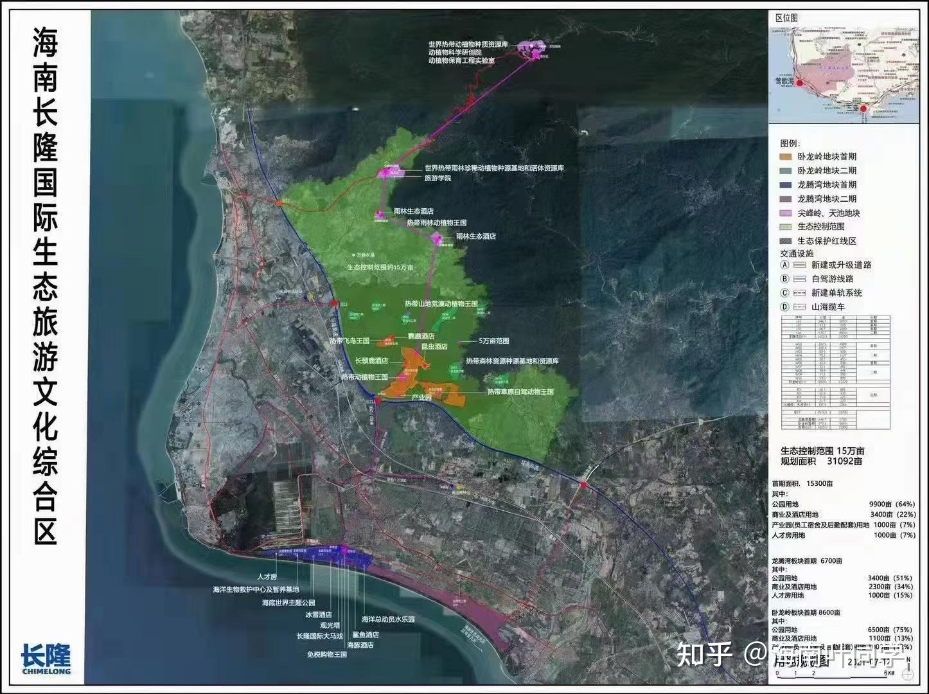929x694 pixels.
Task: Click the 热带动植物王国 map label
Action: pyautogui.click(x=364, y=377)
